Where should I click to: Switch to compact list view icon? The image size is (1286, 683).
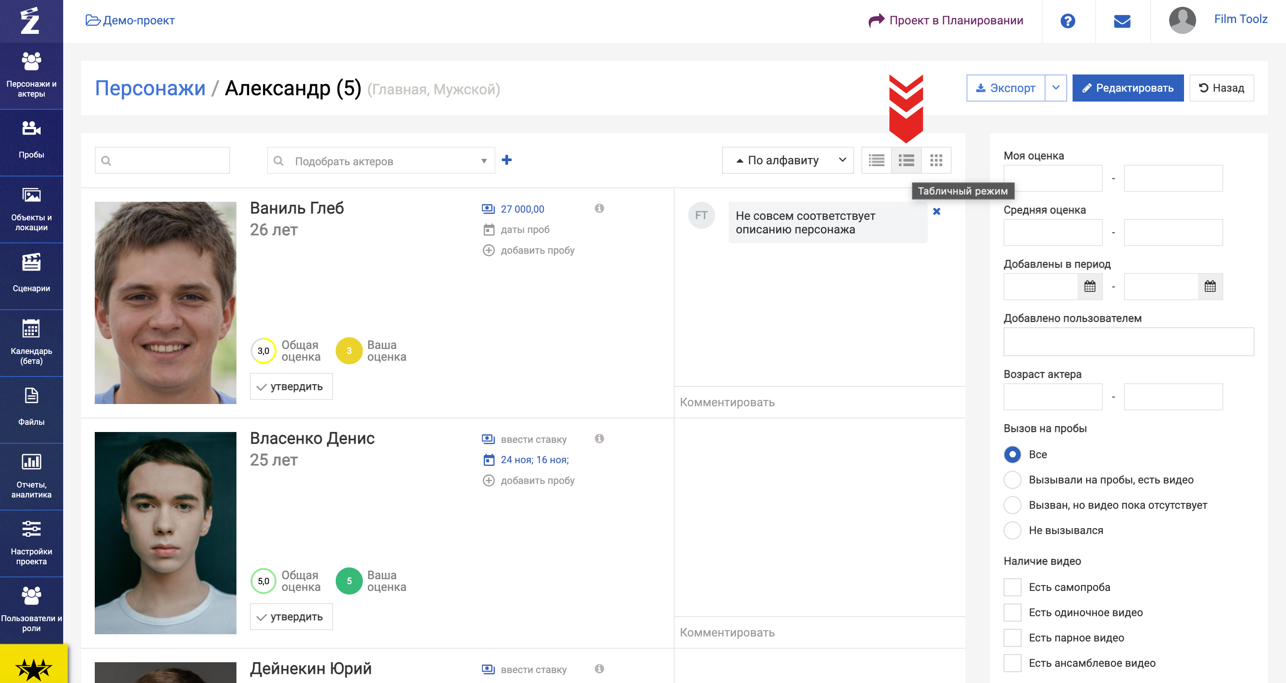pyautogui.click(x=876, y=160)
